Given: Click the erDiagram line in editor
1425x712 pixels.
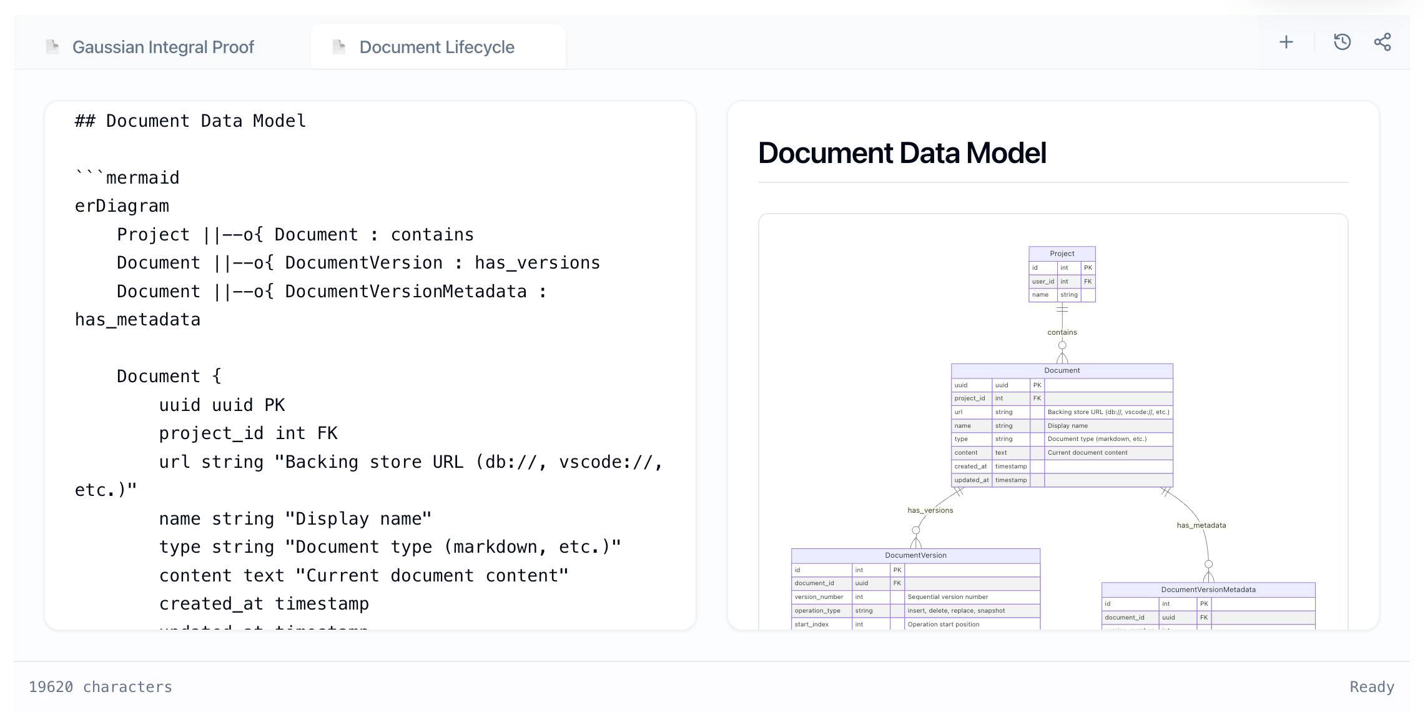Looking at the screenshot, I should click(x=122, y=206).
